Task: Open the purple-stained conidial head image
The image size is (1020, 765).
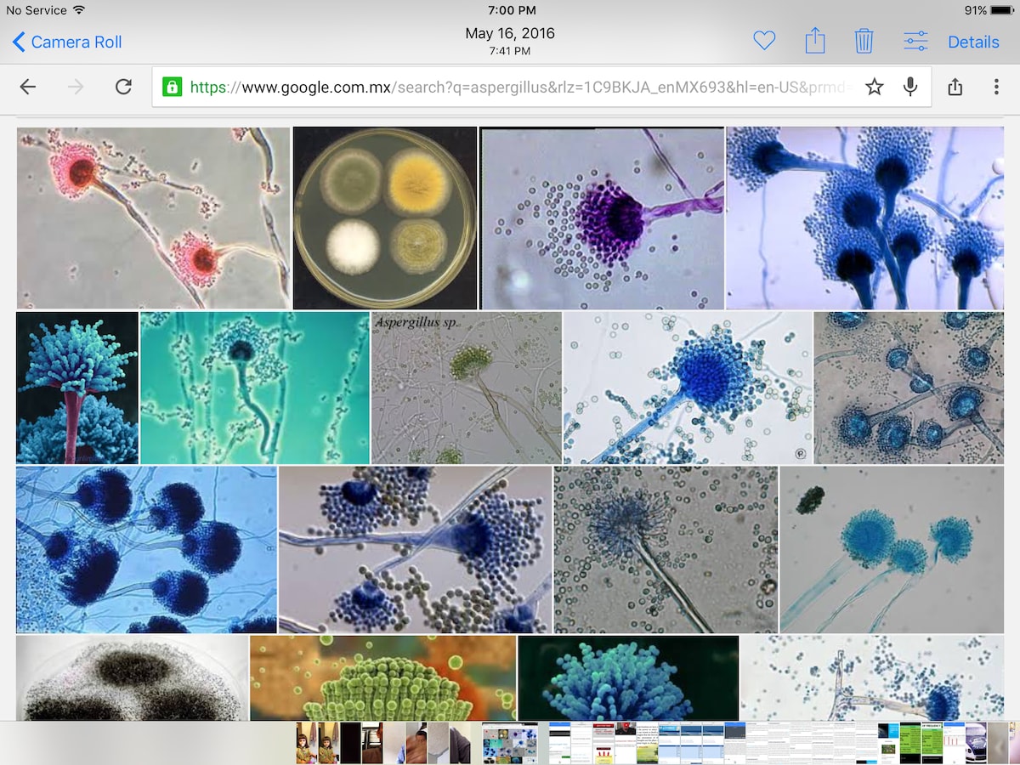Action: 602,218
